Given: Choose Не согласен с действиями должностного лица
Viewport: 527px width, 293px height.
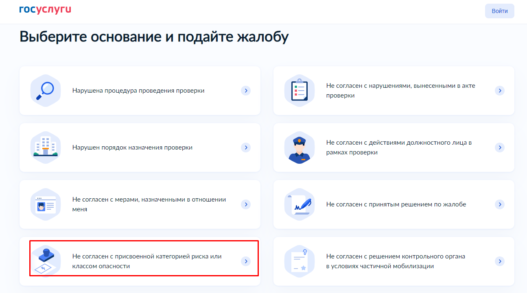Looking at the screenshot, I should point(399,148).
